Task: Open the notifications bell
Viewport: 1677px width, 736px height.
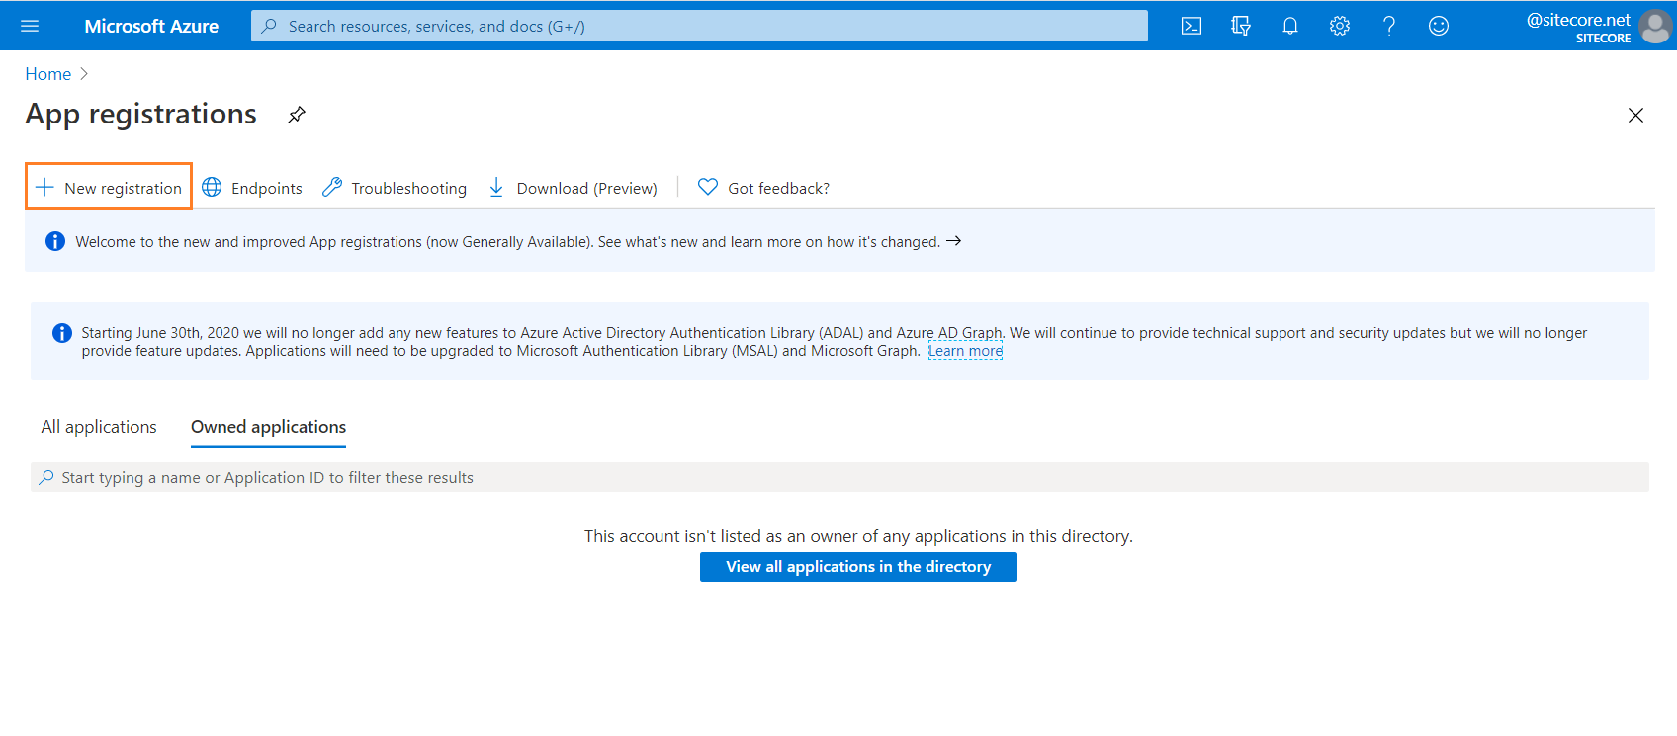Action: (x=1290, y=26)
